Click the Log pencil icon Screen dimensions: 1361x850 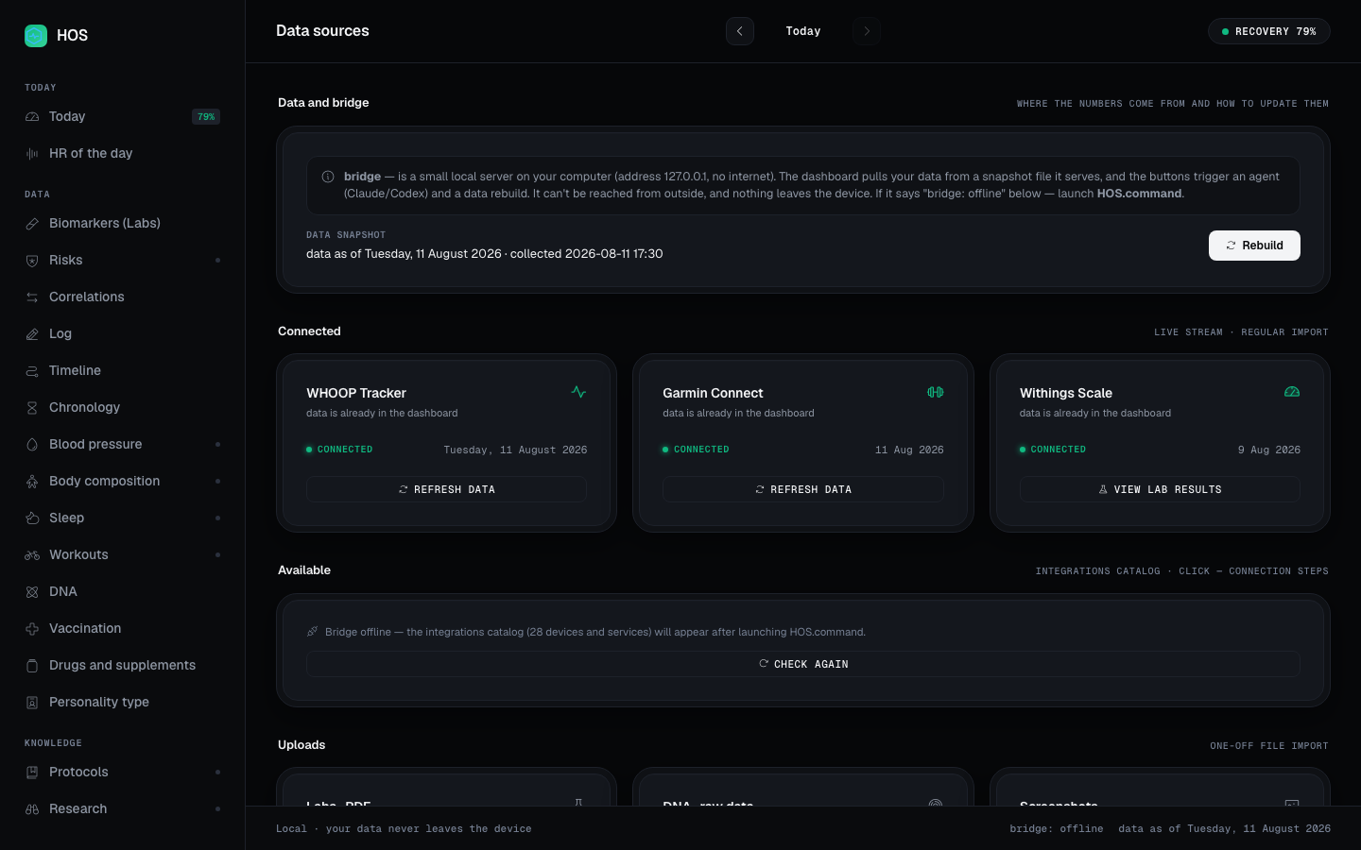(32, 334)
